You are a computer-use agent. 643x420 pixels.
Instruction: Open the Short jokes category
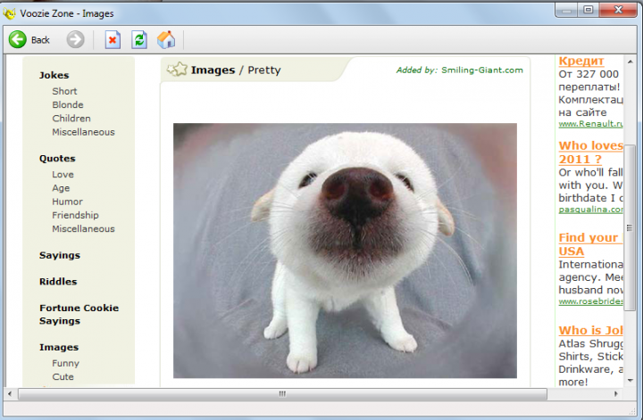tap(64, 91)
